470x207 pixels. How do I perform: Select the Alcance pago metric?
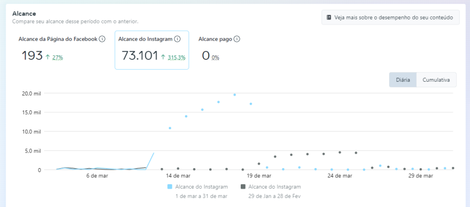click(219, 50)
